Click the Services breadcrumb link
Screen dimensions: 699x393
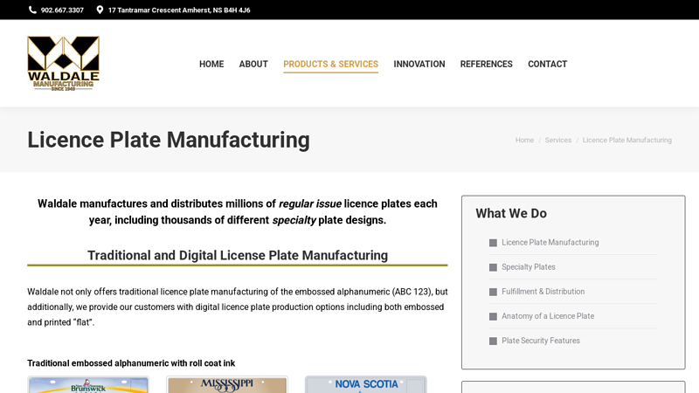pyautogui.click(x=557, y=140)
